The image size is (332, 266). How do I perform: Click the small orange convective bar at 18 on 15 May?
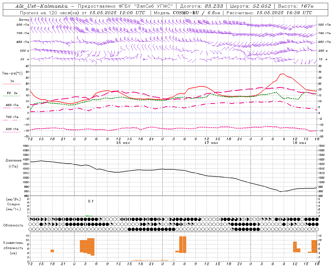[x=52, y=251]
